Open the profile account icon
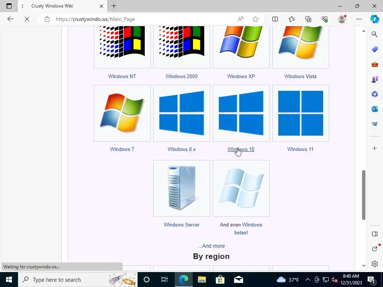 (342, 19)
